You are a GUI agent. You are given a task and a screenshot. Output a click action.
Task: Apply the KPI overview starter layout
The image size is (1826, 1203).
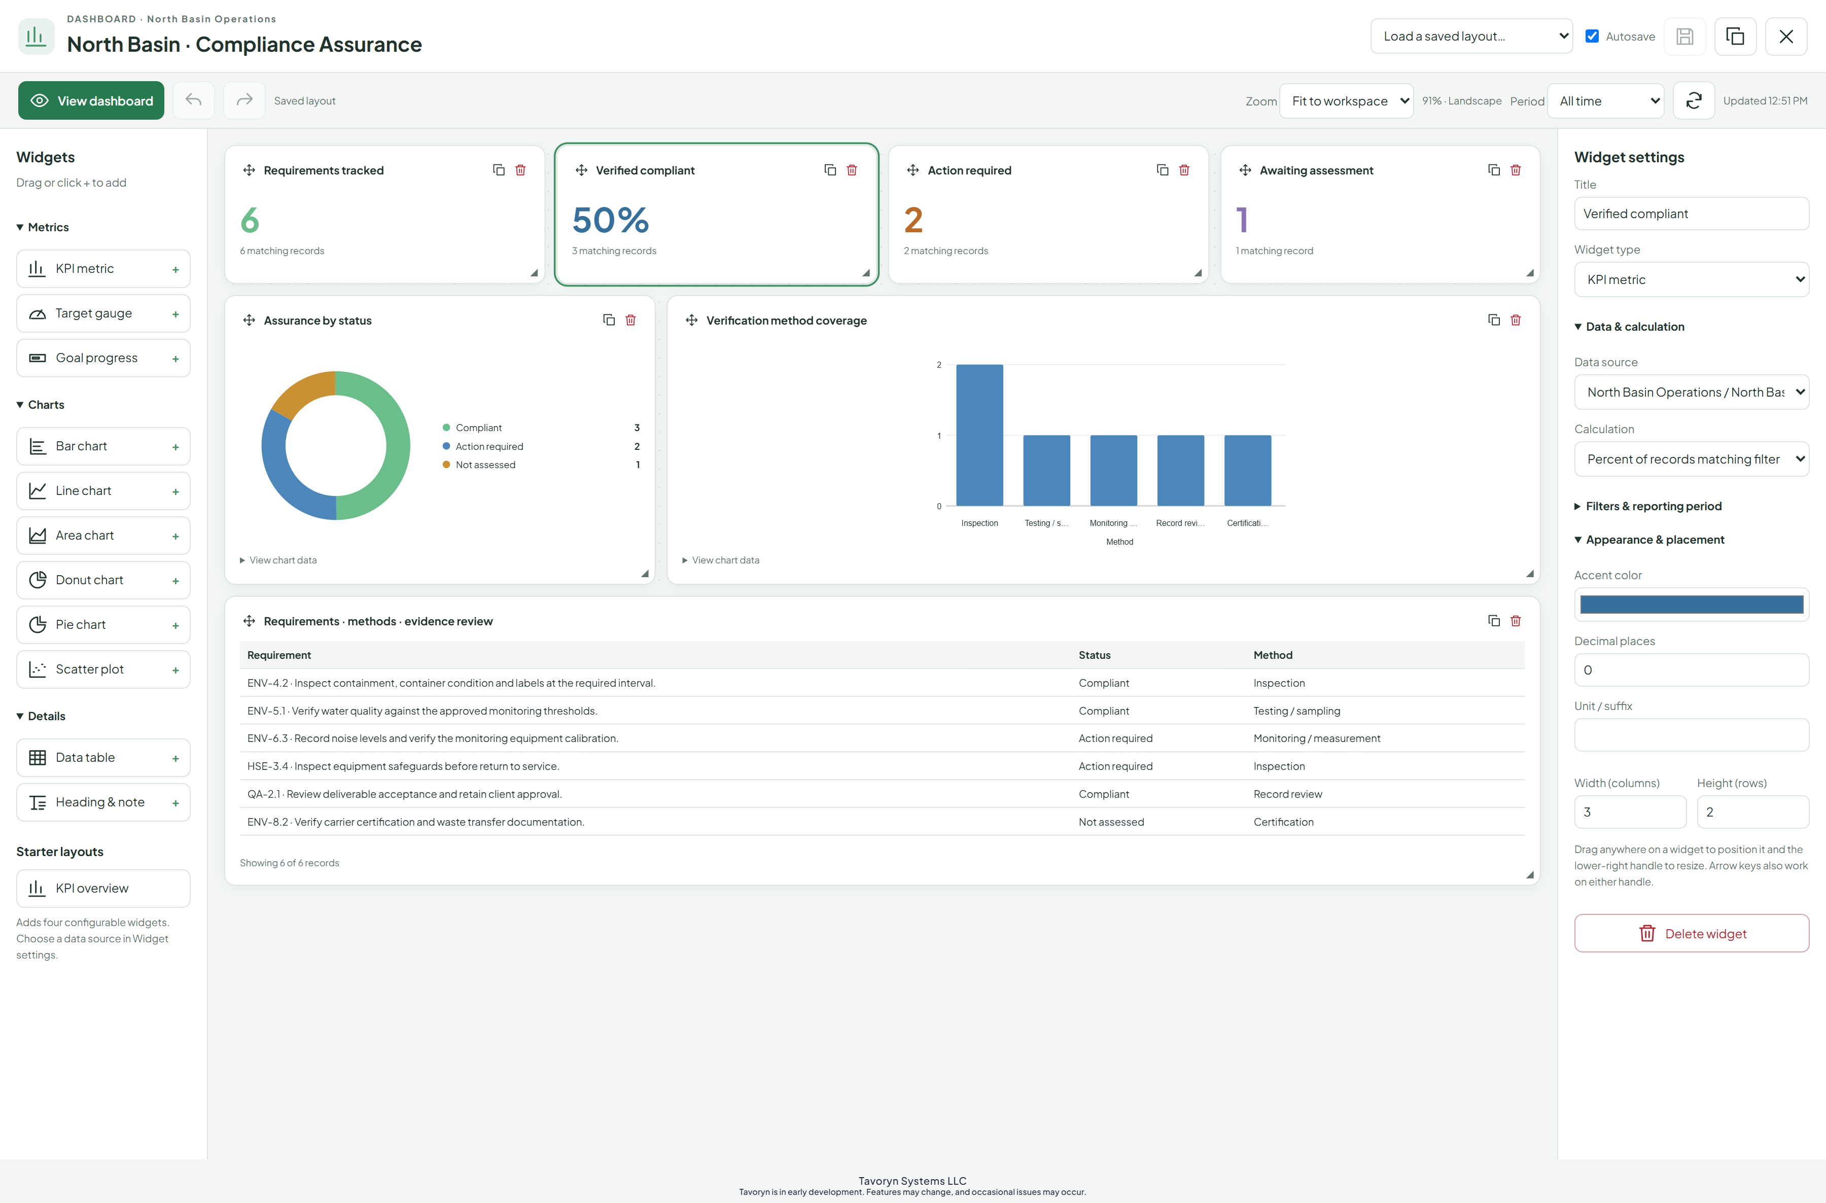(x=103, y=888)
